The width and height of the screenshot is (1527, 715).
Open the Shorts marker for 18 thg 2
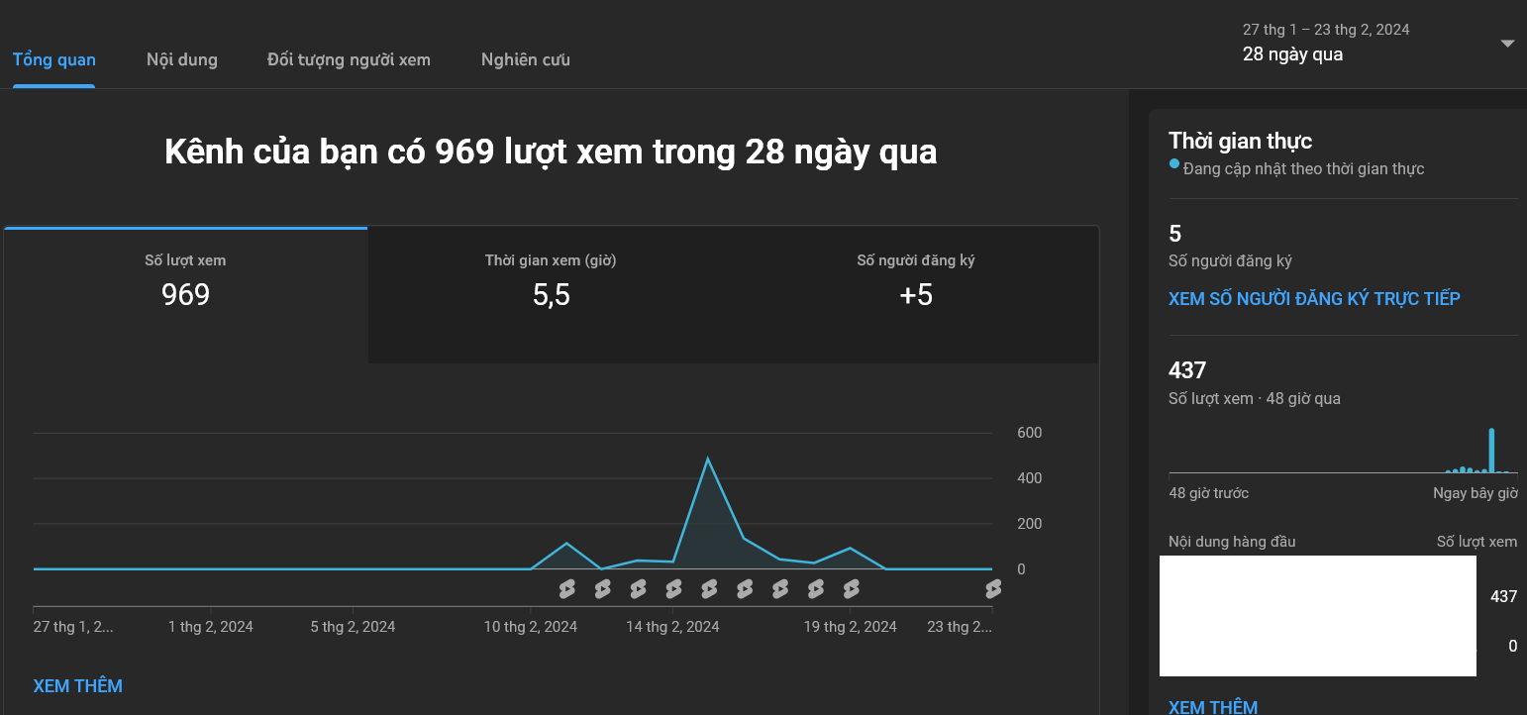coord(816,589)
